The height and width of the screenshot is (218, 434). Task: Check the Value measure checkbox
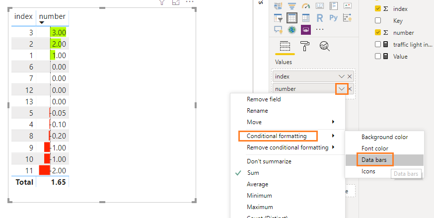click(378, 57)
